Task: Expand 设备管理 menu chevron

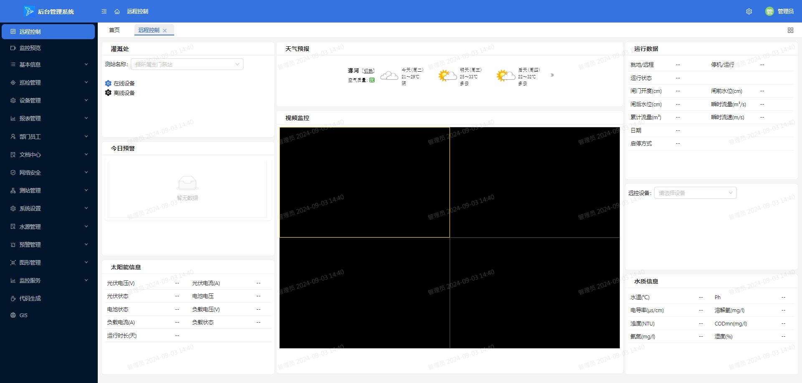Action: [86, 100]
